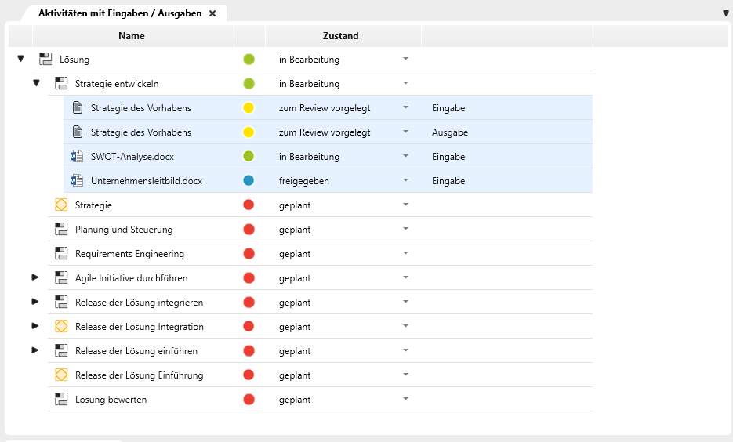Click the activity icon beside Planung und Steuerung
Image resolution: width=733 pixels, height=442 pixels.
[61, 230]
